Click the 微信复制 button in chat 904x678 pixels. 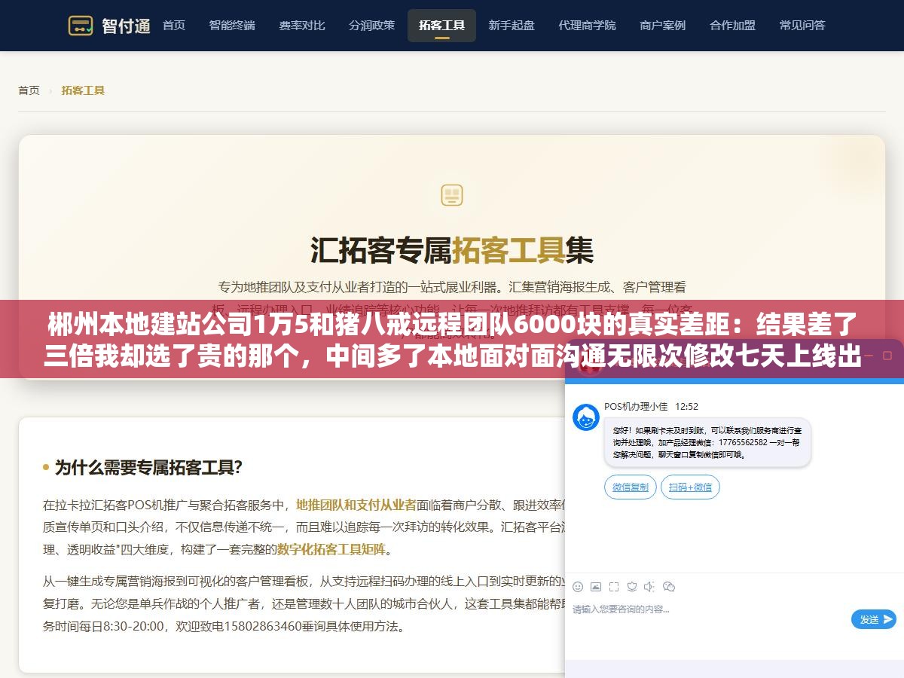(x=631, y=487)
